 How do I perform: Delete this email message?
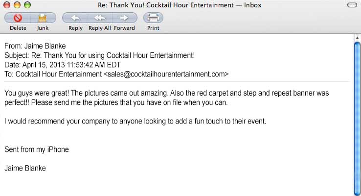[18, 18]
